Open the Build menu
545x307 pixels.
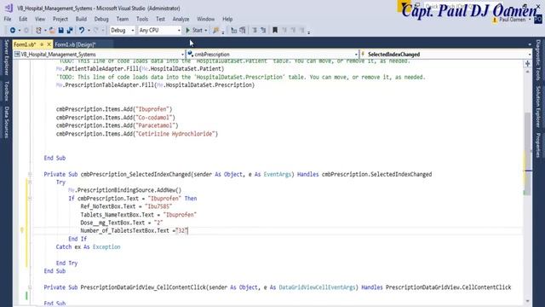tap(81, 19)
